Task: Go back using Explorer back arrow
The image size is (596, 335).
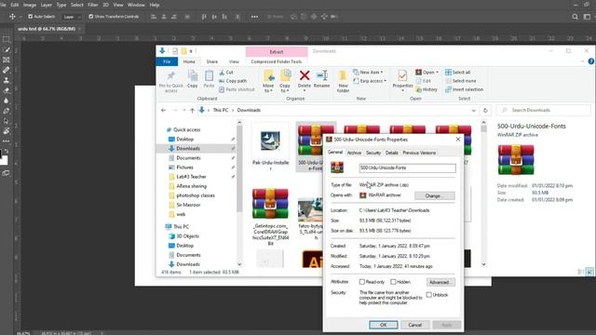Action: pos(164,110)
